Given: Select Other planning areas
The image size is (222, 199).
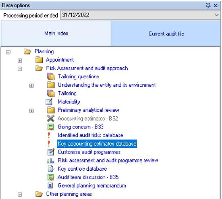Looking at the screenshot, I should pyautogui.click(x=69, y=194).
